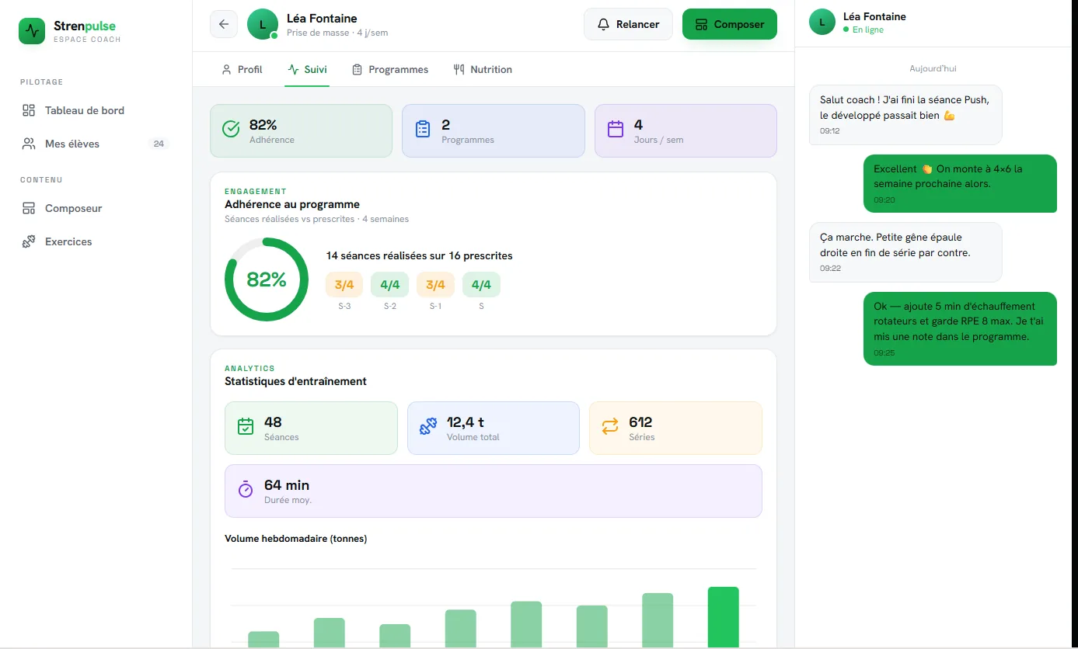Click the message about échauffement rotateurs
The height and width of the screenshot is (649, 1078).
click(960, 329)
